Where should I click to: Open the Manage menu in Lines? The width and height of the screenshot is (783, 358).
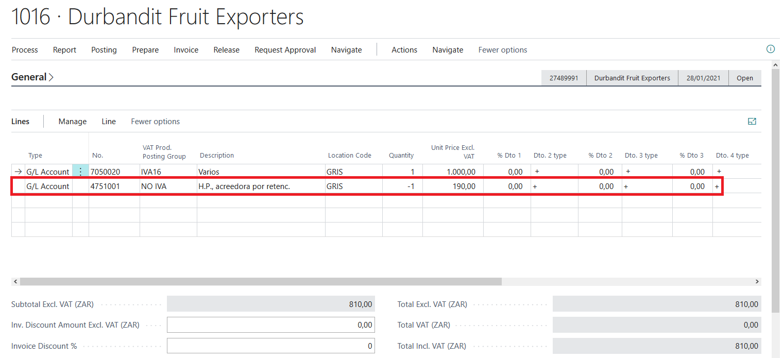(x=72, y=122)
